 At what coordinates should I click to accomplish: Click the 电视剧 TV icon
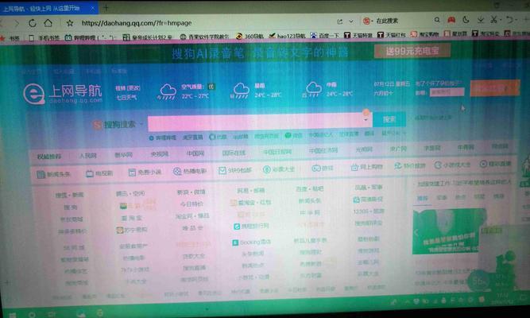click(90, 173)
